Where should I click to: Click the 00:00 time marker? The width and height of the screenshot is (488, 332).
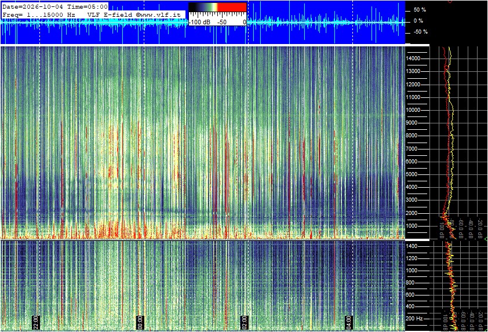coord(140,323)
